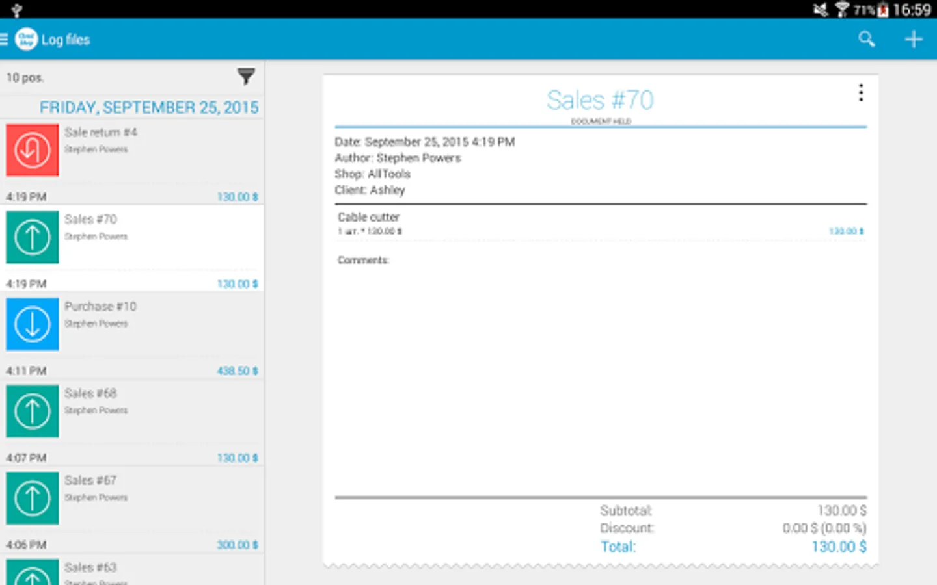Click the Client: Ashley line

(370, 190)
